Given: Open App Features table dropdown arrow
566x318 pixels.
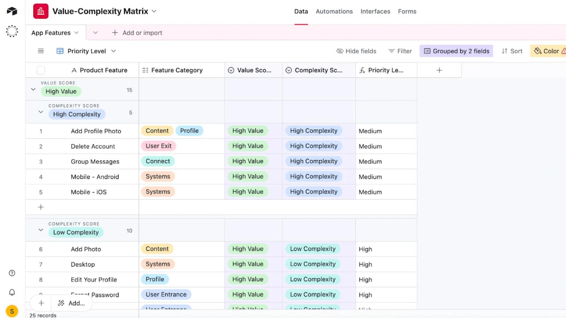Looking at the screenshot, I should [76, 33].
